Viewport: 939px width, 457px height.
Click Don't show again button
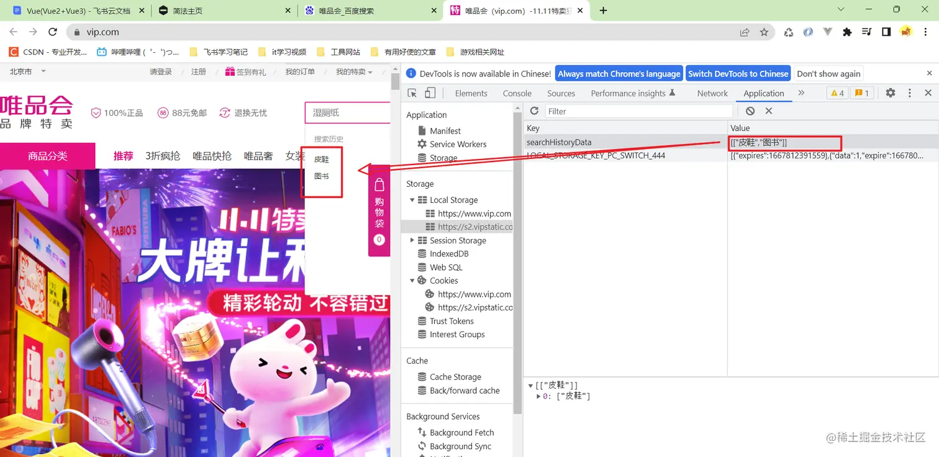pyautogui.click(x=828, y=73)
